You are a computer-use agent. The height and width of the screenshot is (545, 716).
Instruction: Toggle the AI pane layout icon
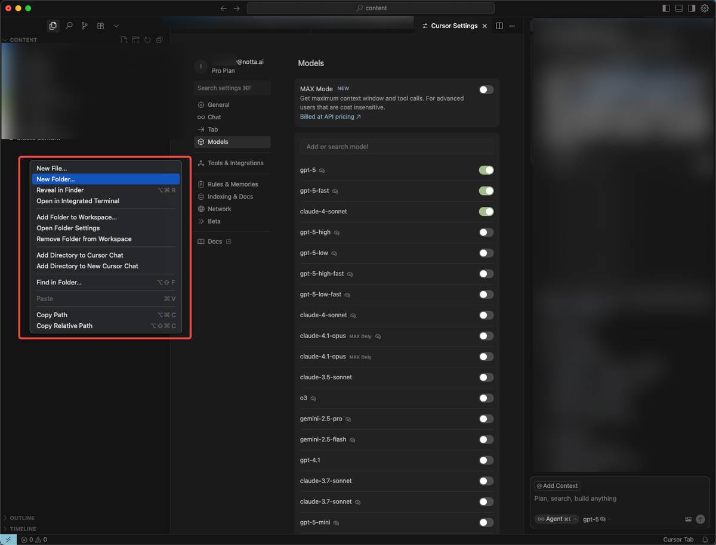pos(692,8)
